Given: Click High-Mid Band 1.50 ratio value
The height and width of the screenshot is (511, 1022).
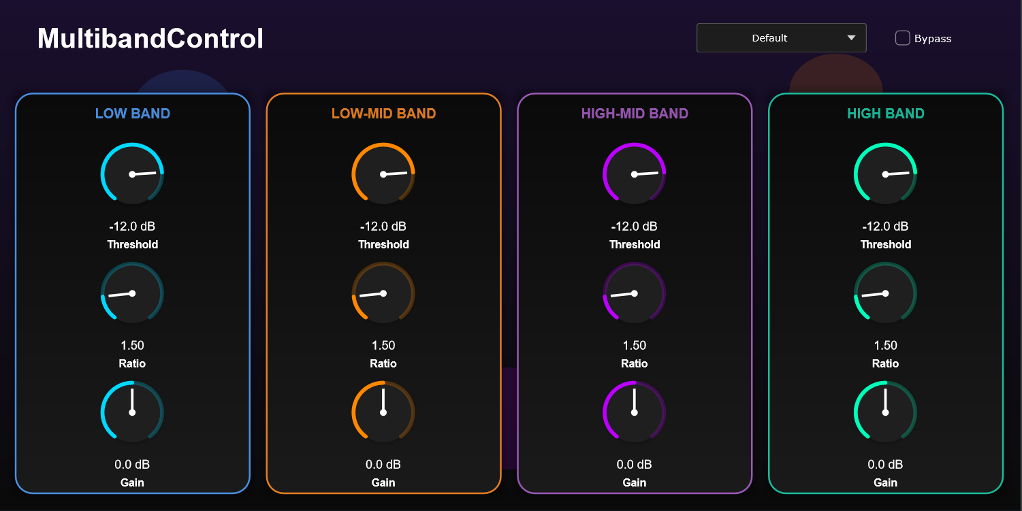Looking at the screenshot, I should click(635, 345).
